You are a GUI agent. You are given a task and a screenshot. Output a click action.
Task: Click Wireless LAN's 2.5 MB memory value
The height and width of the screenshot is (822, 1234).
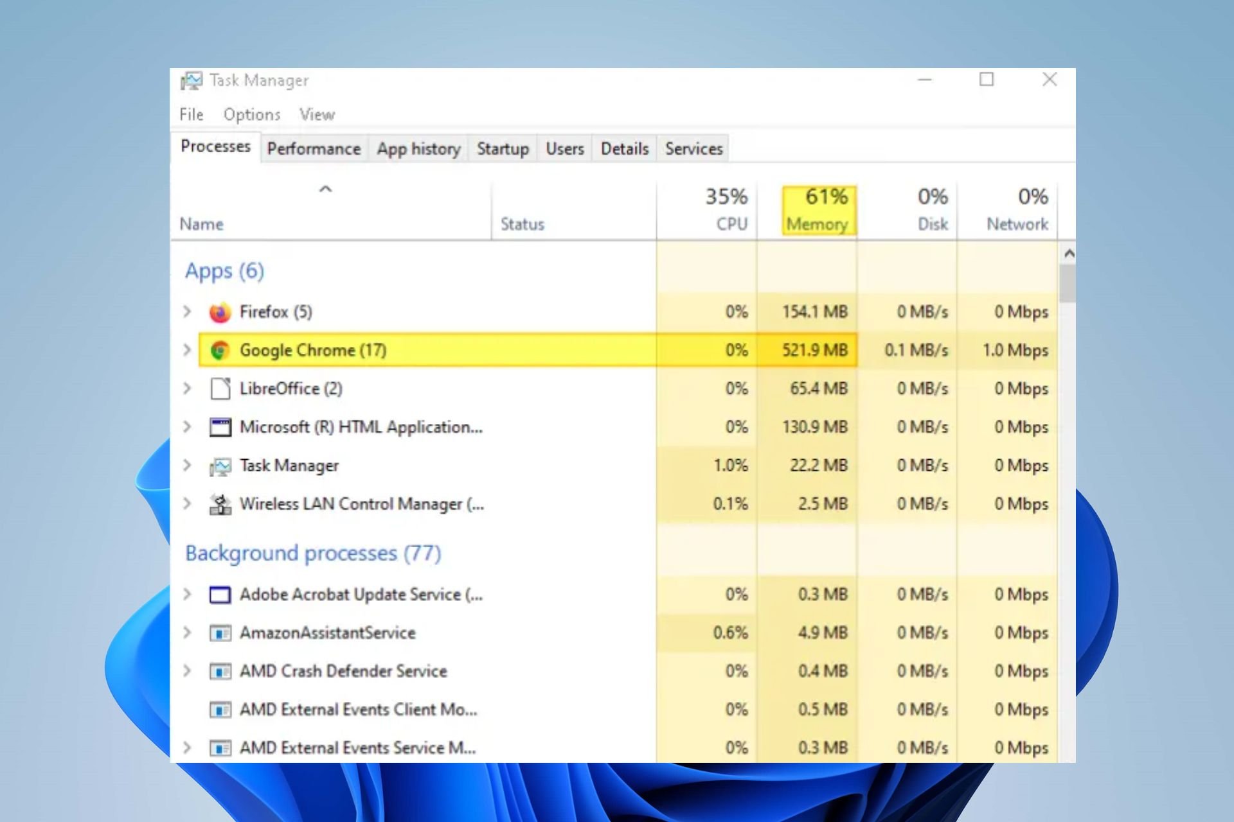pyautogui.click(x=823, y=503)
